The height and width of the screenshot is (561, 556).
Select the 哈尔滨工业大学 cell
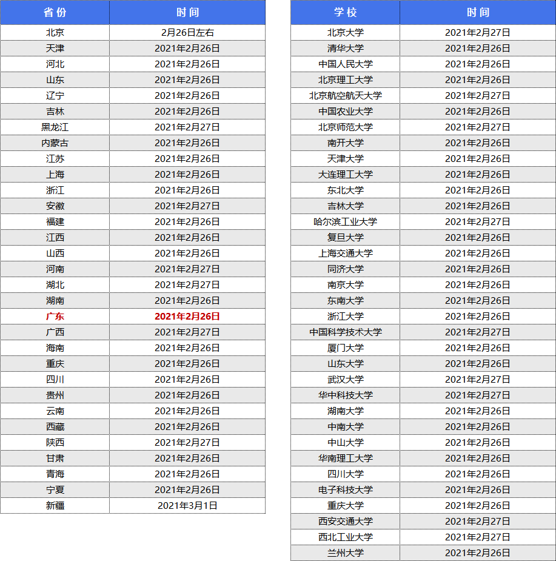point(345,221)
